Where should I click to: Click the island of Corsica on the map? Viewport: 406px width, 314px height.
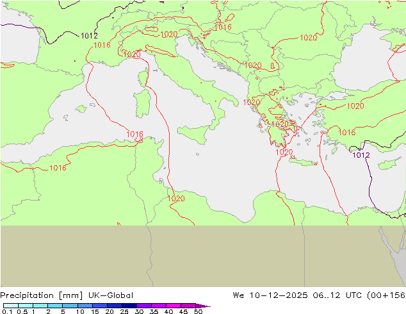[x=143, y=77]
